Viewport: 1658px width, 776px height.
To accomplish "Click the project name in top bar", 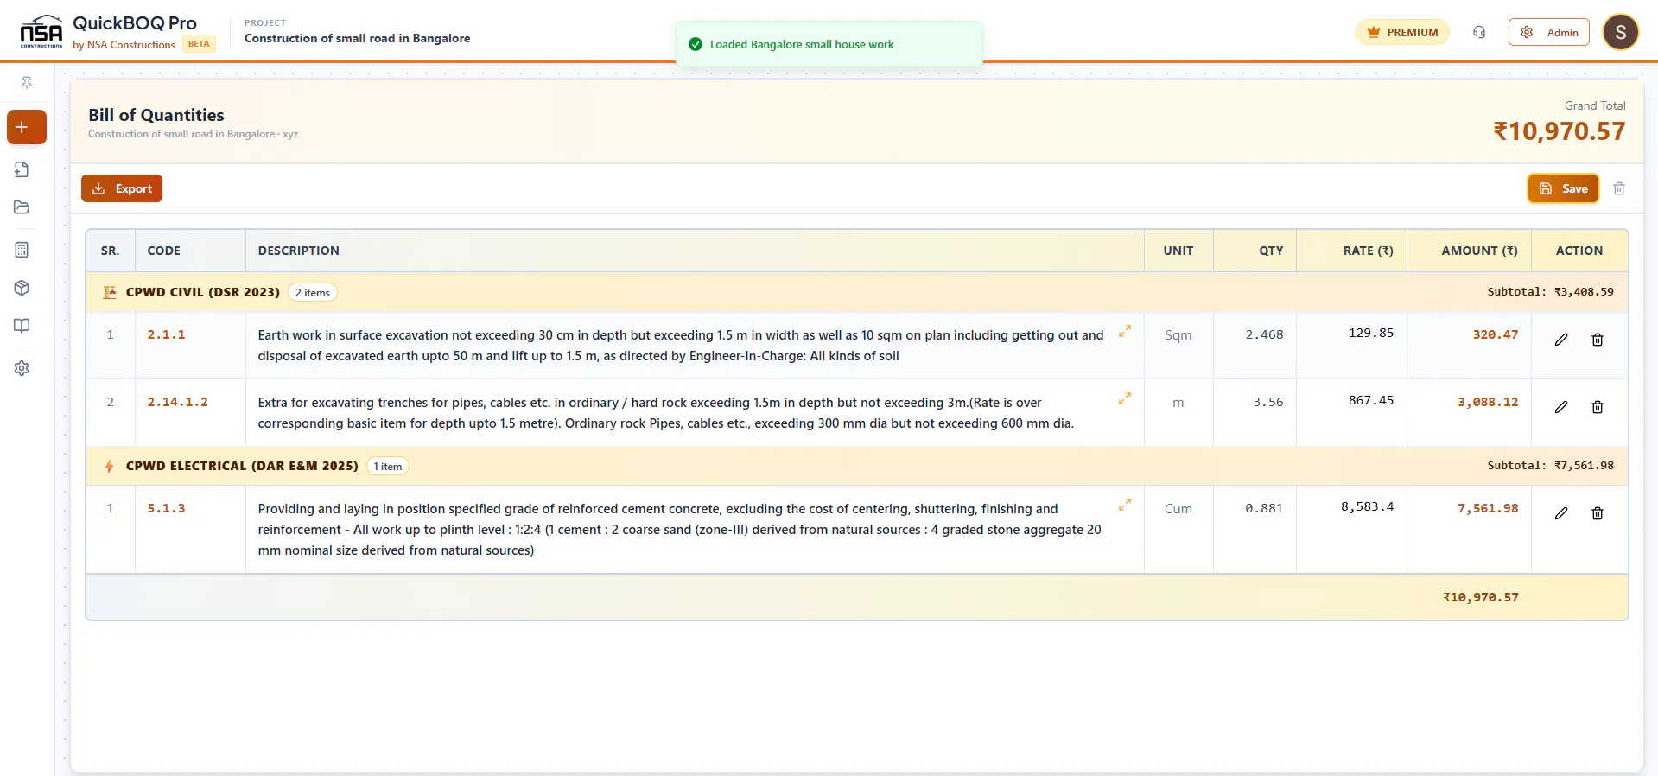I will pos(358,38).
